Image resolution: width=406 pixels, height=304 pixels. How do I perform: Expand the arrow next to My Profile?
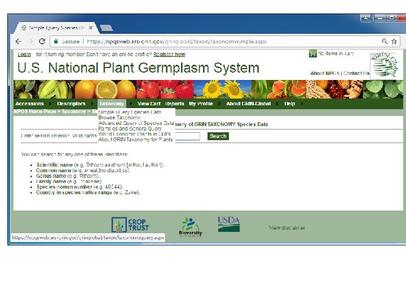219,104
